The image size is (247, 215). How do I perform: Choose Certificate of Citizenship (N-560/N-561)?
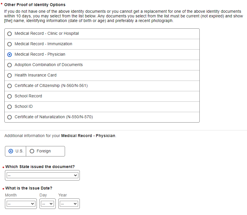(10, 86)
